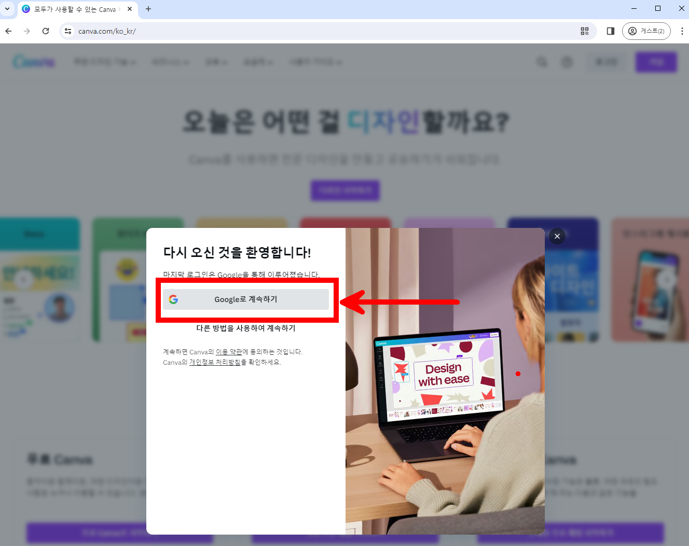Open the 이용 약관 link
This screenshot has height=546, width=689.
coord(229,352)
